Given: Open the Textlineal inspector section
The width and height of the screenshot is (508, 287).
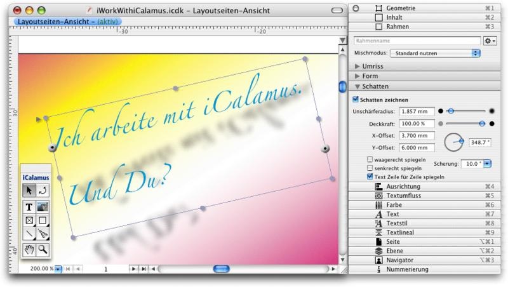Looking at the screenshot, I should point(424,232).
